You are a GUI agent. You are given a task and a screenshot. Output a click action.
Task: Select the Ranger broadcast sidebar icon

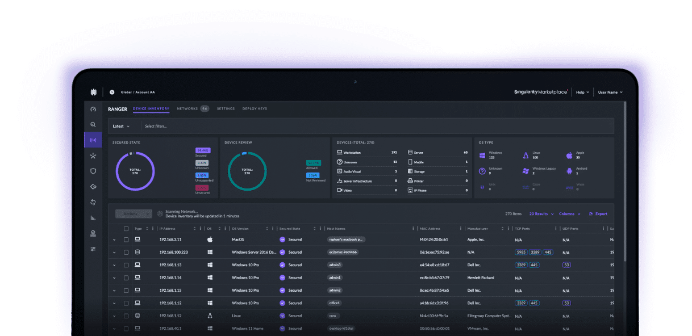point(93,140)
